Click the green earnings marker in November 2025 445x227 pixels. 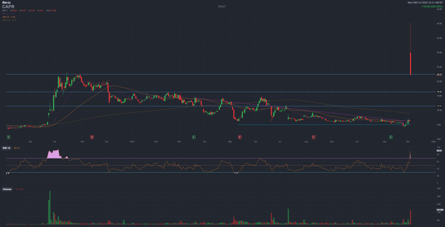(x=391, y=137)
